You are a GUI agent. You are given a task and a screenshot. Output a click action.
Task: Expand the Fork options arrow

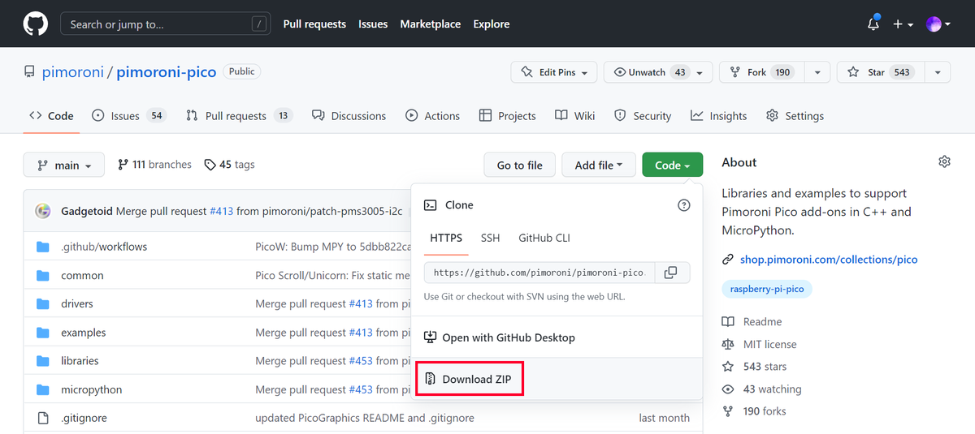(817, 72)
